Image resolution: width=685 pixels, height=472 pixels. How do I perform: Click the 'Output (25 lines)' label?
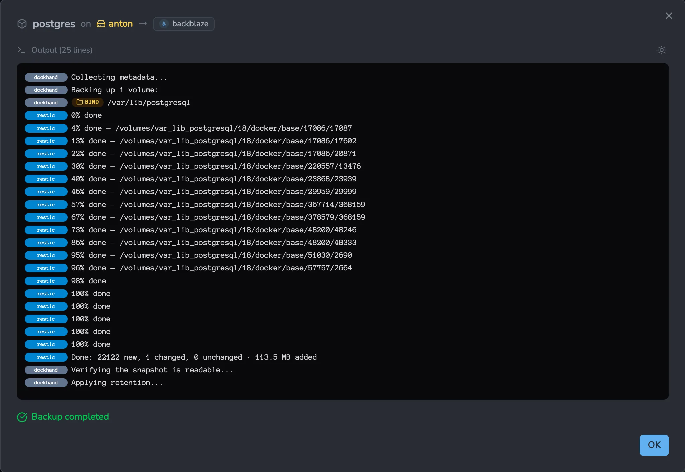pyautogui.click(x=62, y=50)
